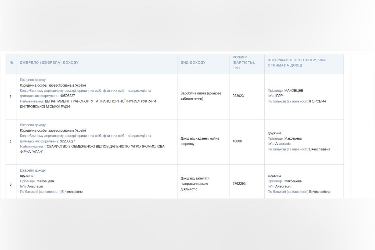Click the patronymic ІГОРОВИЧ in row one
This screenshot has width=375, height=250.
click(x=317, y=101)
